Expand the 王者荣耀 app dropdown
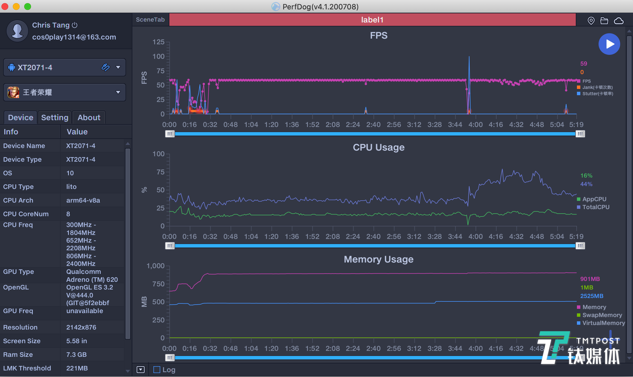Screen dimensions: 633x377 (118, 92)
